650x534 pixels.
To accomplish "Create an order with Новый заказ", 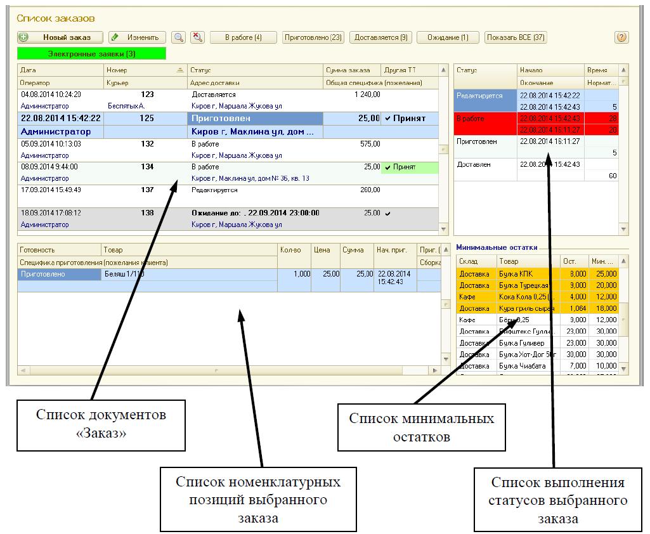I will [60, 37].
